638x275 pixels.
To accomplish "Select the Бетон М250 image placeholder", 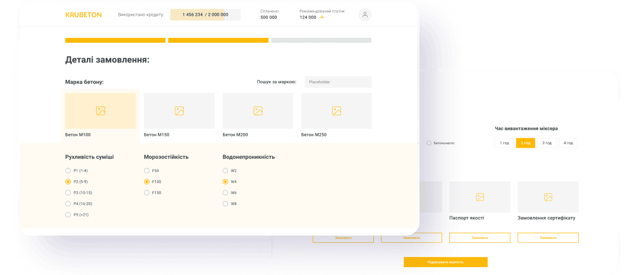I will point(337,111).
